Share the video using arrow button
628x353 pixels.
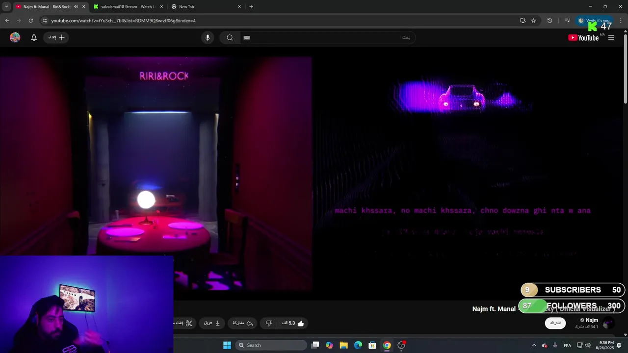tap(243, 323)
